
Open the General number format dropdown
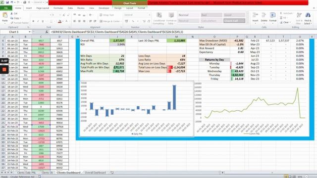(150, 15)
